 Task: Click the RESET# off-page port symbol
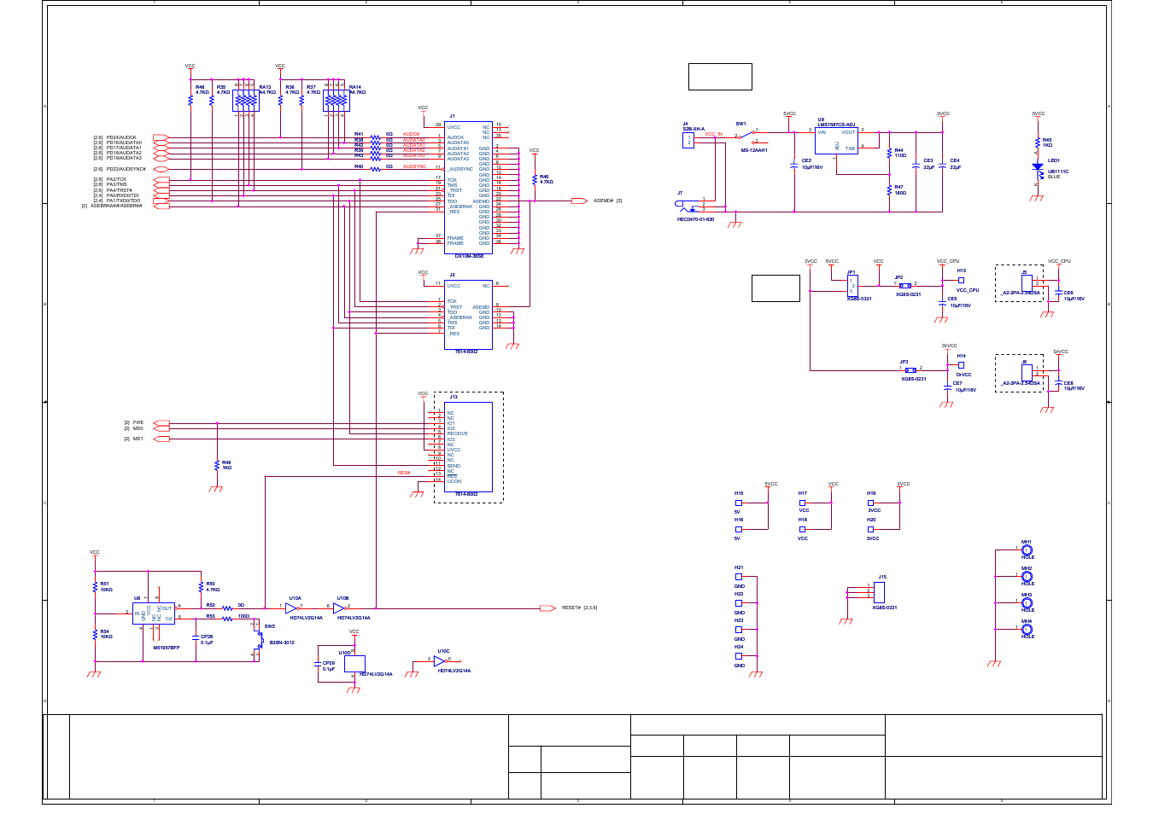548,608
